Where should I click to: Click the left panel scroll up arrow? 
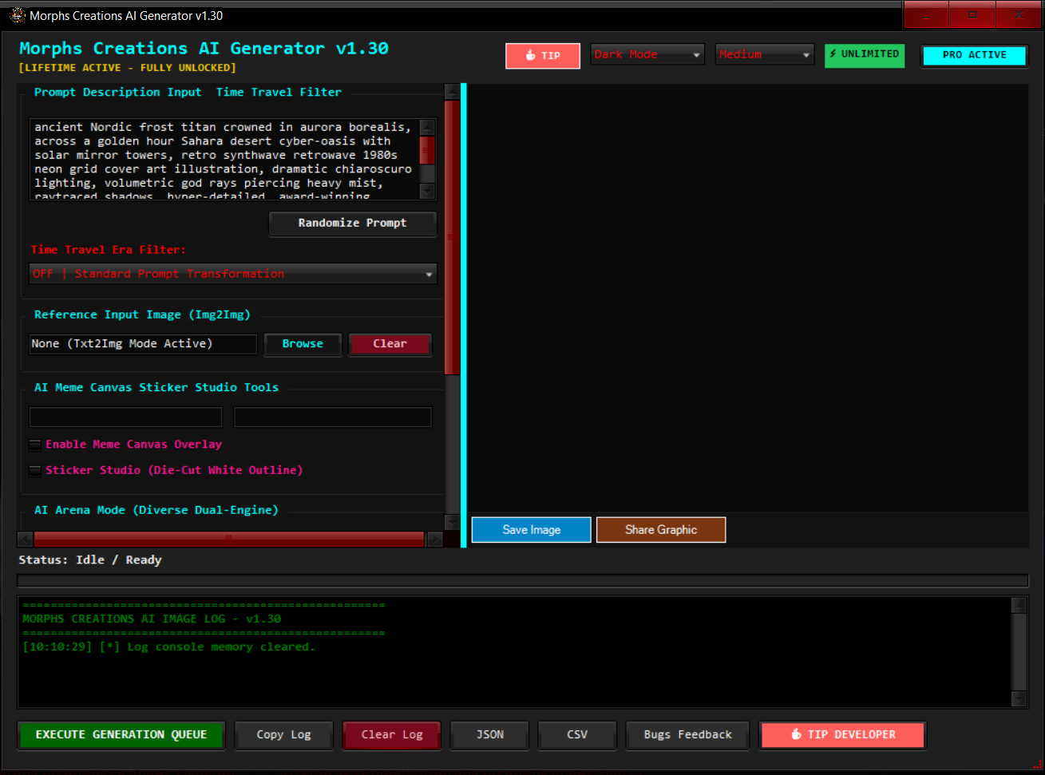452,92
